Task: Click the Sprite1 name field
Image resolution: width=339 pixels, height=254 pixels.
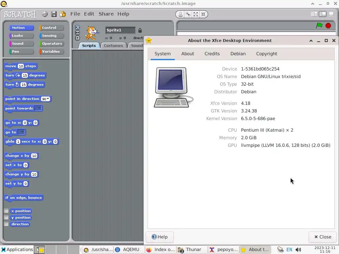Action: coord(120,30)
